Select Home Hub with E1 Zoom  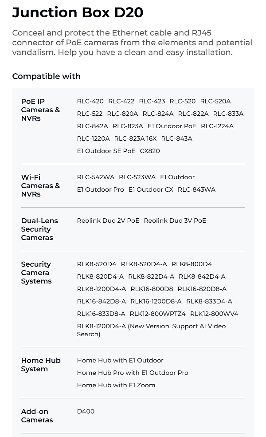point(116,385)
